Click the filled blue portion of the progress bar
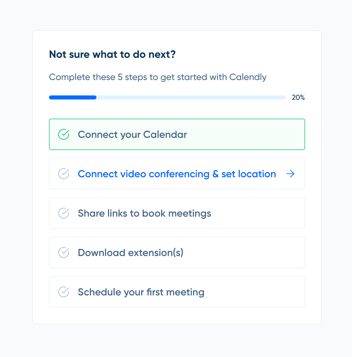 click(73, 97)
